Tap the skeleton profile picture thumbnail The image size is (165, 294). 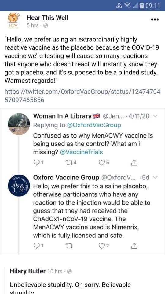19,124
